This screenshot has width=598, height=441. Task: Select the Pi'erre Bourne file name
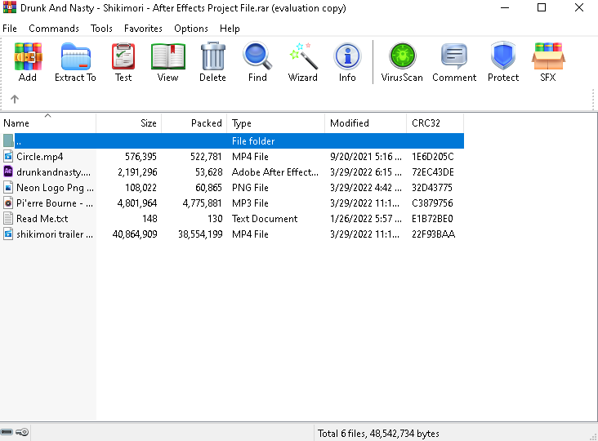[x=55, y=203]
